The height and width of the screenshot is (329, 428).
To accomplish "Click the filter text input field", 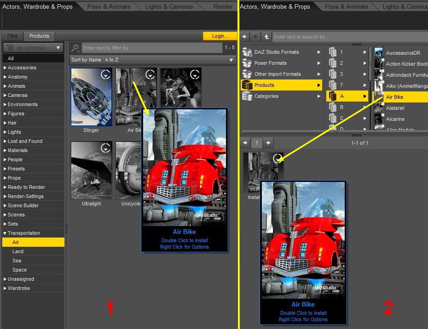I will click(x=152, y=48).
